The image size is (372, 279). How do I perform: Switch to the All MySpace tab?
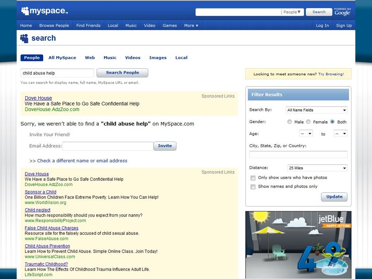point(62,58)
